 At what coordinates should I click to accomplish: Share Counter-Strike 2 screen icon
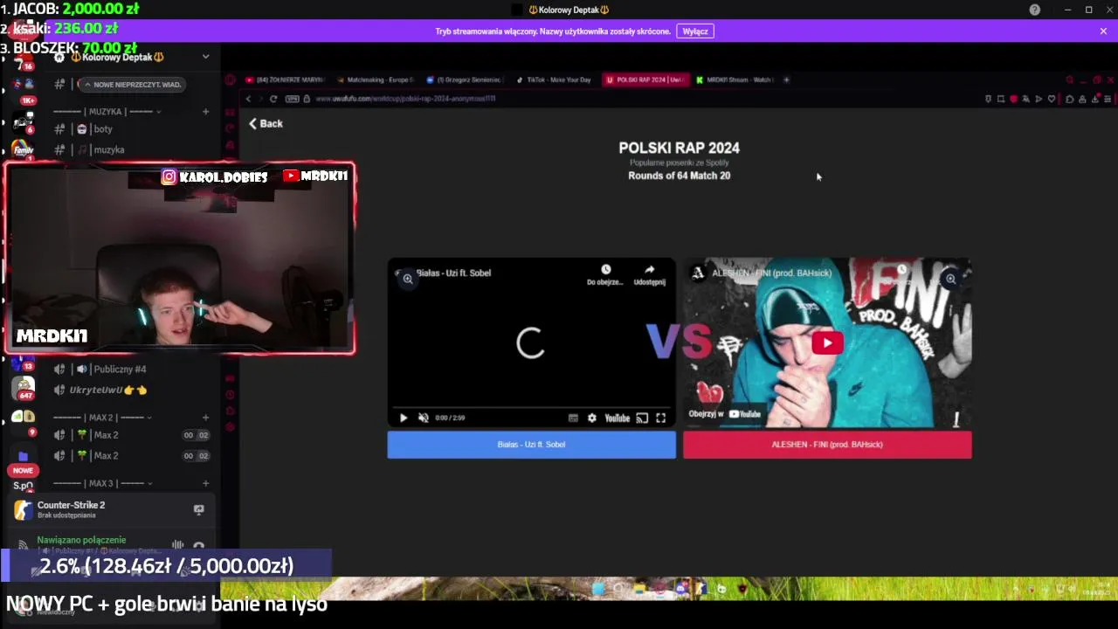pyautogui.click(x=198, y=509)
